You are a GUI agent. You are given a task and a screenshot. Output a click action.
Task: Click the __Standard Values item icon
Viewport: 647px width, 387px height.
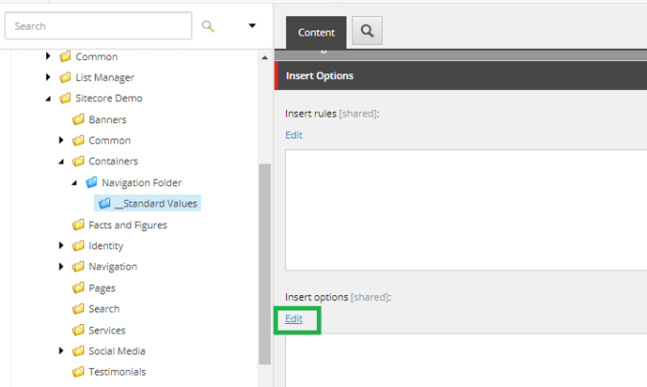tap(104, 204)
